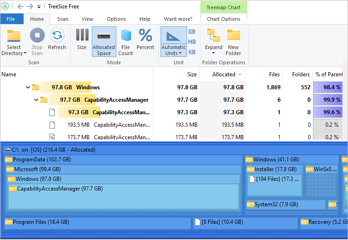Click the 98.4 % parent bar
The height and width of the screenshot is (240, 348).
tap(328, 87)
